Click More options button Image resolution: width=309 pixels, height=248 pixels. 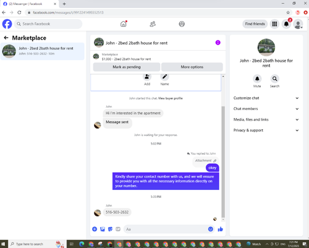coord(192,67)
